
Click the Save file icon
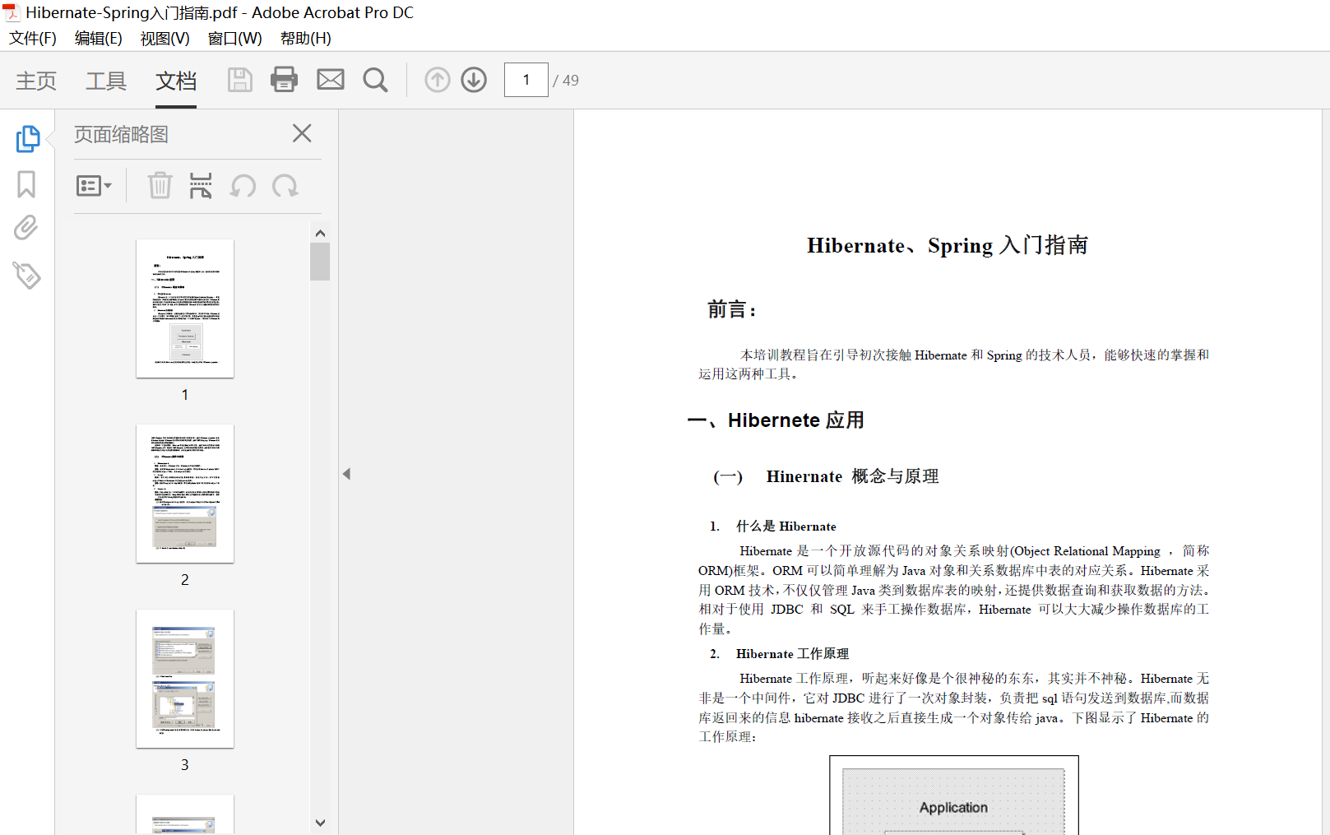point(239,80)
